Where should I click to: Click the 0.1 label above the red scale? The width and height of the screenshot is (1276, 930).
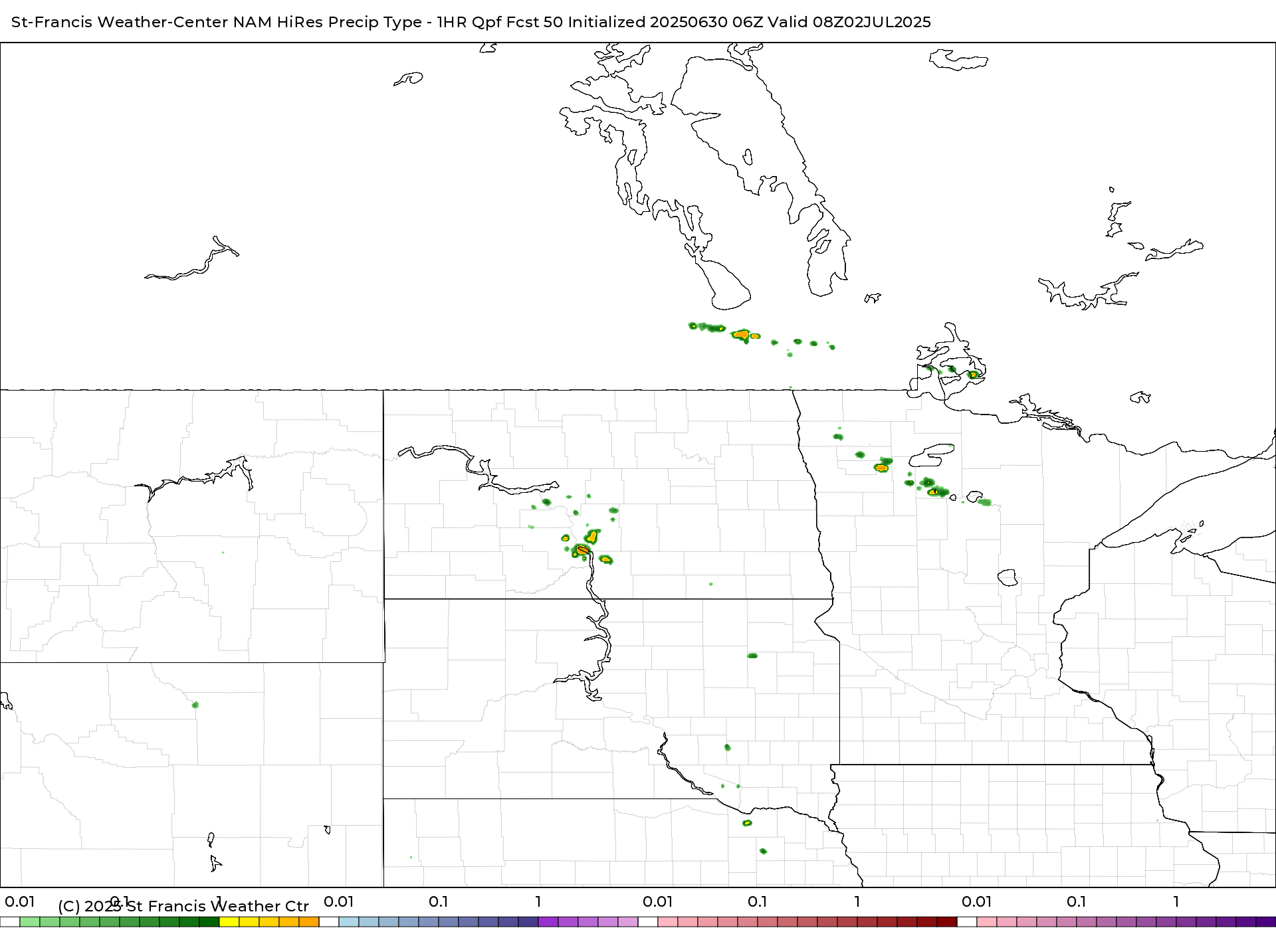(x=757, y=901)
